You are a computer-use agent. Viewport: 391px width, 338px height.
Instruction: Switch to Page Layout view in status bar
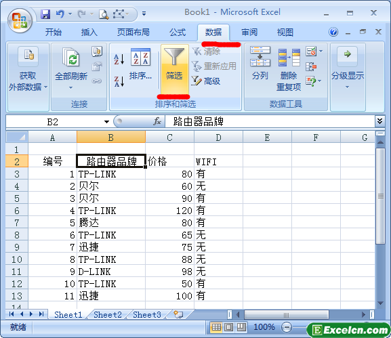pos(229,327)
